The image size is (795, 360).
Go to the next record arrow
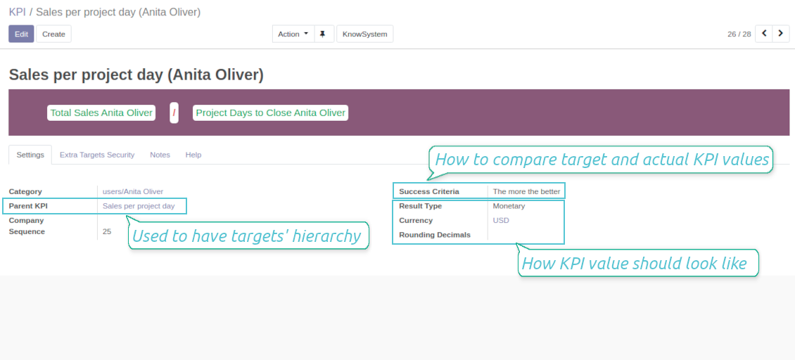[x=781, y=34]
